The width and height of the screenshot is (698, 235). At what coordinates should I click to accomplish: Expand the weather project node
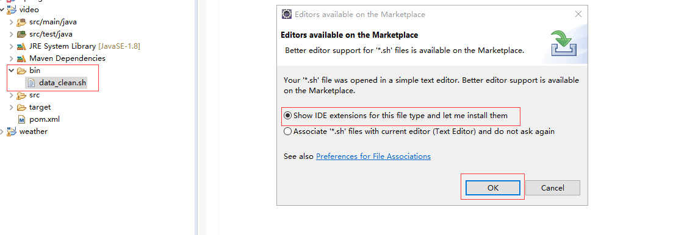2,132
